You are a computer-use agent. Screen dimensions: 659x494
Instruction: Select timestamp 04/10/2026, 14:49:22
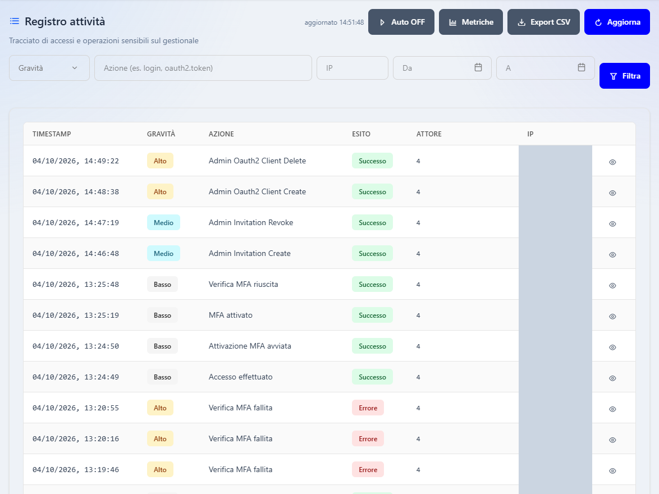click(x=76, y=161)
